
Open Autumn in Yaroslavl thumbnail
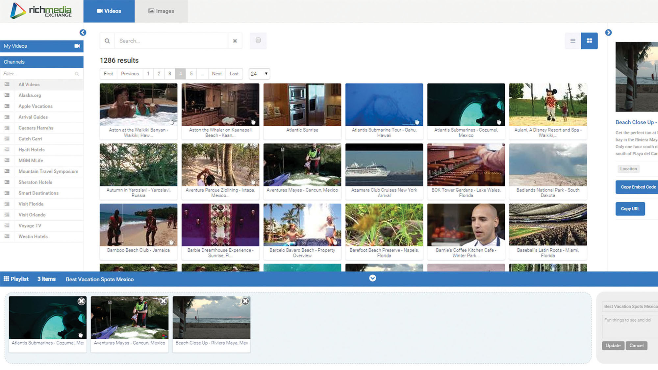pos(138,165)
